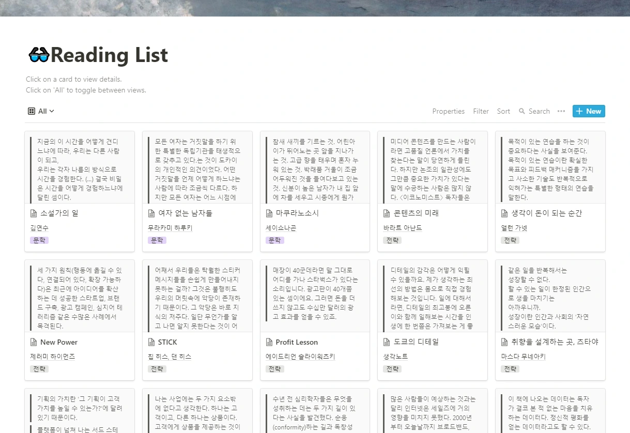Click page icon beside STICK
Screen dimensions: 630x433
(x=152, y=342)
